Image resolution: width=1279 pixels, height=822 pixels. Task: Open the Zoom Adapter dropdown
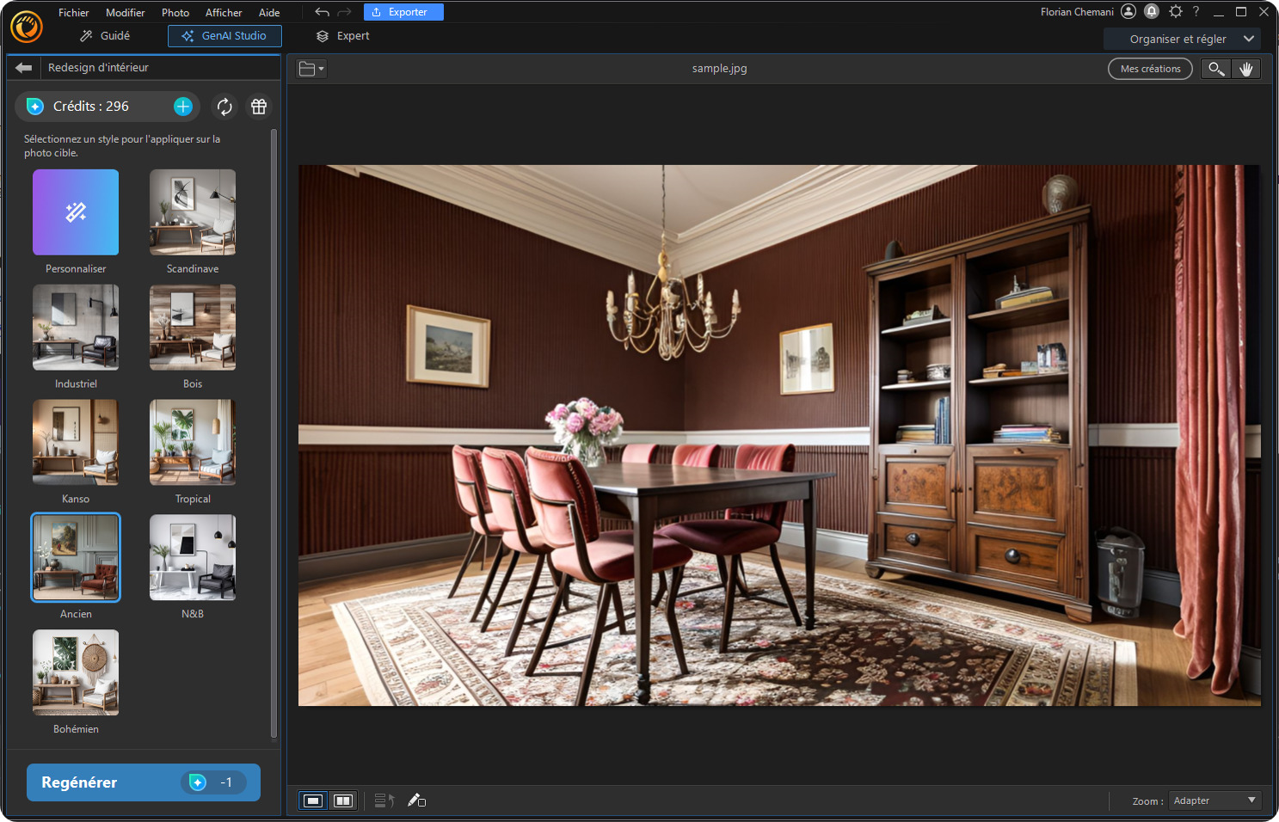pos(1214,800)
